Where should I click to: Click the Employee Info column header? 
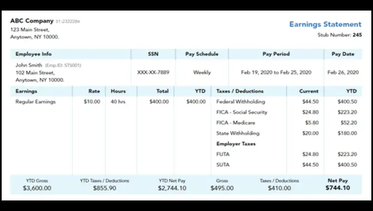[x=33, y=54]
